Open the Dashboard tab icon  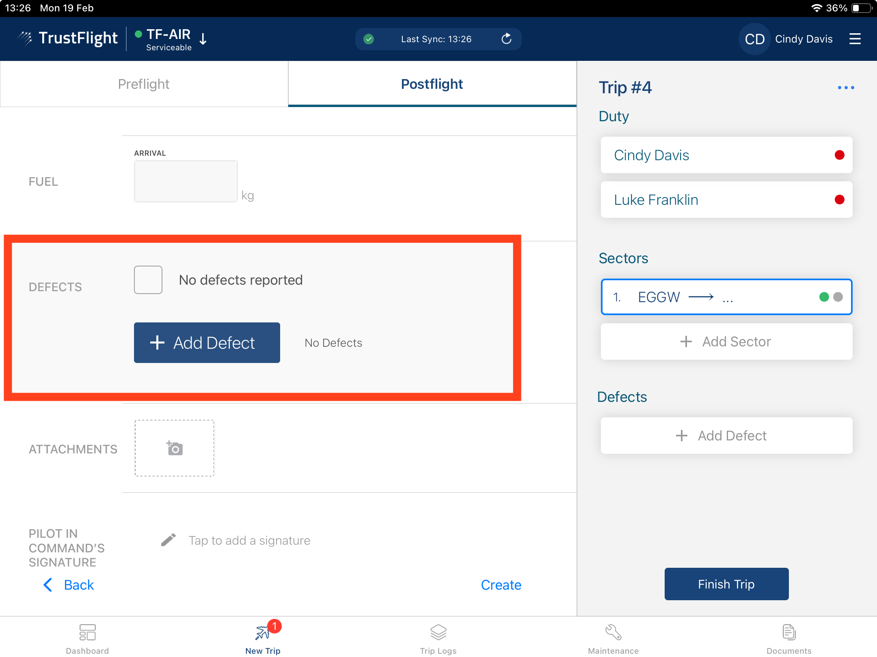(x=87, y=632)
